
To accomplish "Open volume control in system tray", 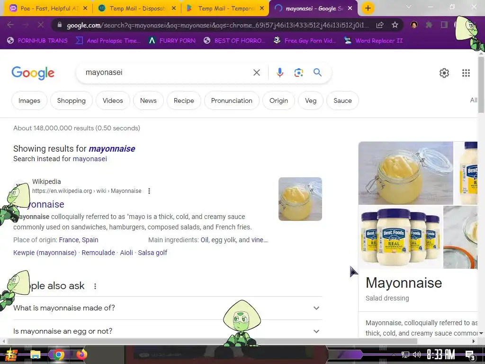I will 417,355.
